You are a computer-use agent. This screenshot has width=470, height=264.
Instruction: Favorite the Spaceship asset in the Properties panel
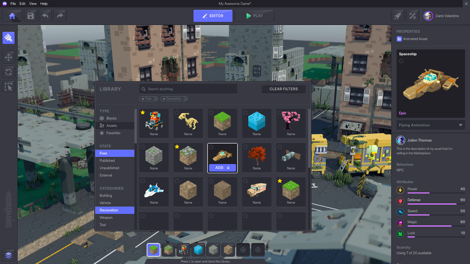(401, 61)
